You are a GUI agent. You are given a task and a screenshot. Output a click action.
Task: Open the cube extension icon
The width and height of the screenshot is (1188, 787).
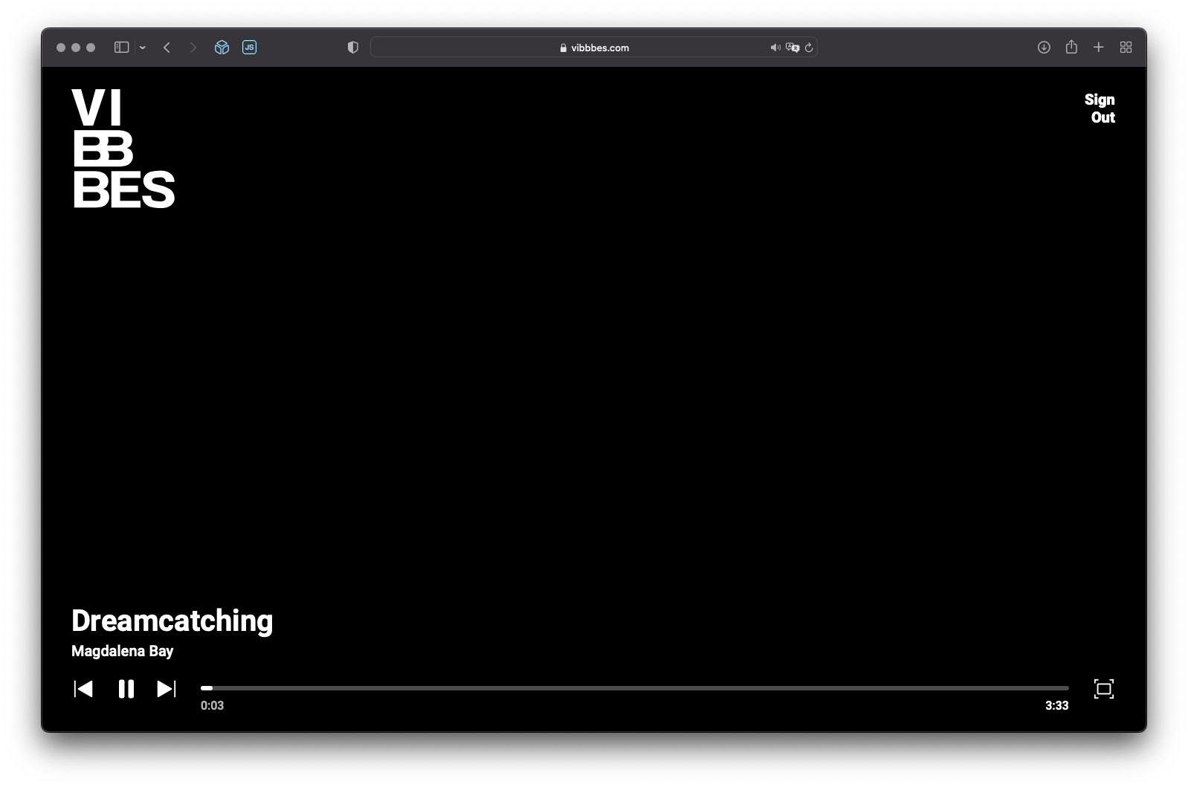222,48
